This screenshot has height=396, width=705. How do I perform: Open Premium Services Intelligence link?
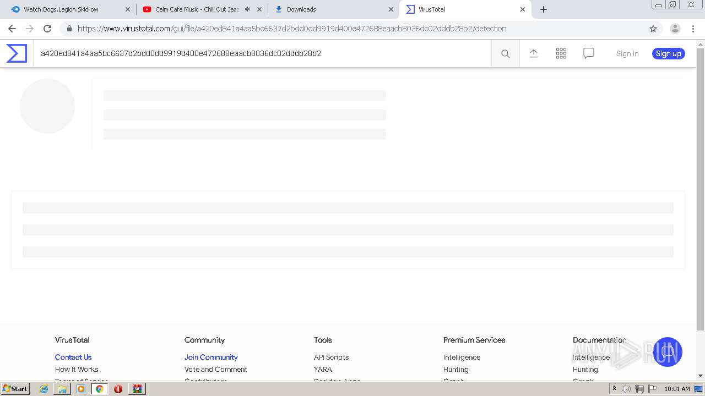pos(462,357)
